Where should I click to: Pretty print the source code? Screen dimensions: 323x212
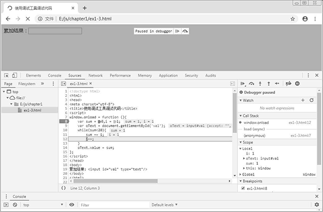point(64,188)
